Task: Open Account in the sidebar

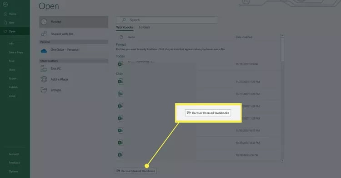Action: pos(14,154)
